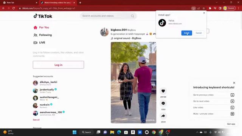The width and height of the screenshot is (242, 136).
Task: Open the Chrome side panel icon
Action: click(x=220, y=8)
